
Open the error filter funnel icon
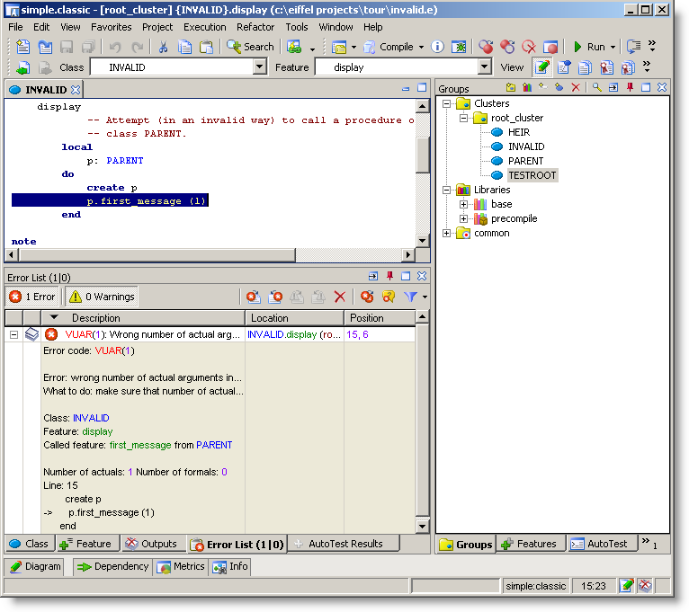click(410, 297)
